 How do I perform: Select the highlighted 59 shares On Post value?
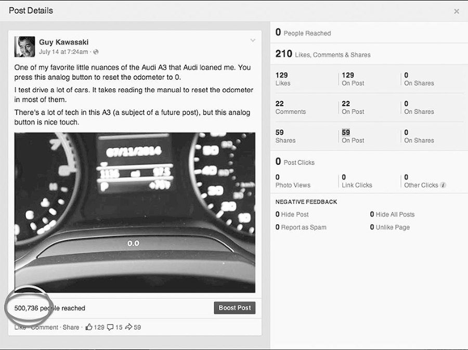click(346, 133)
